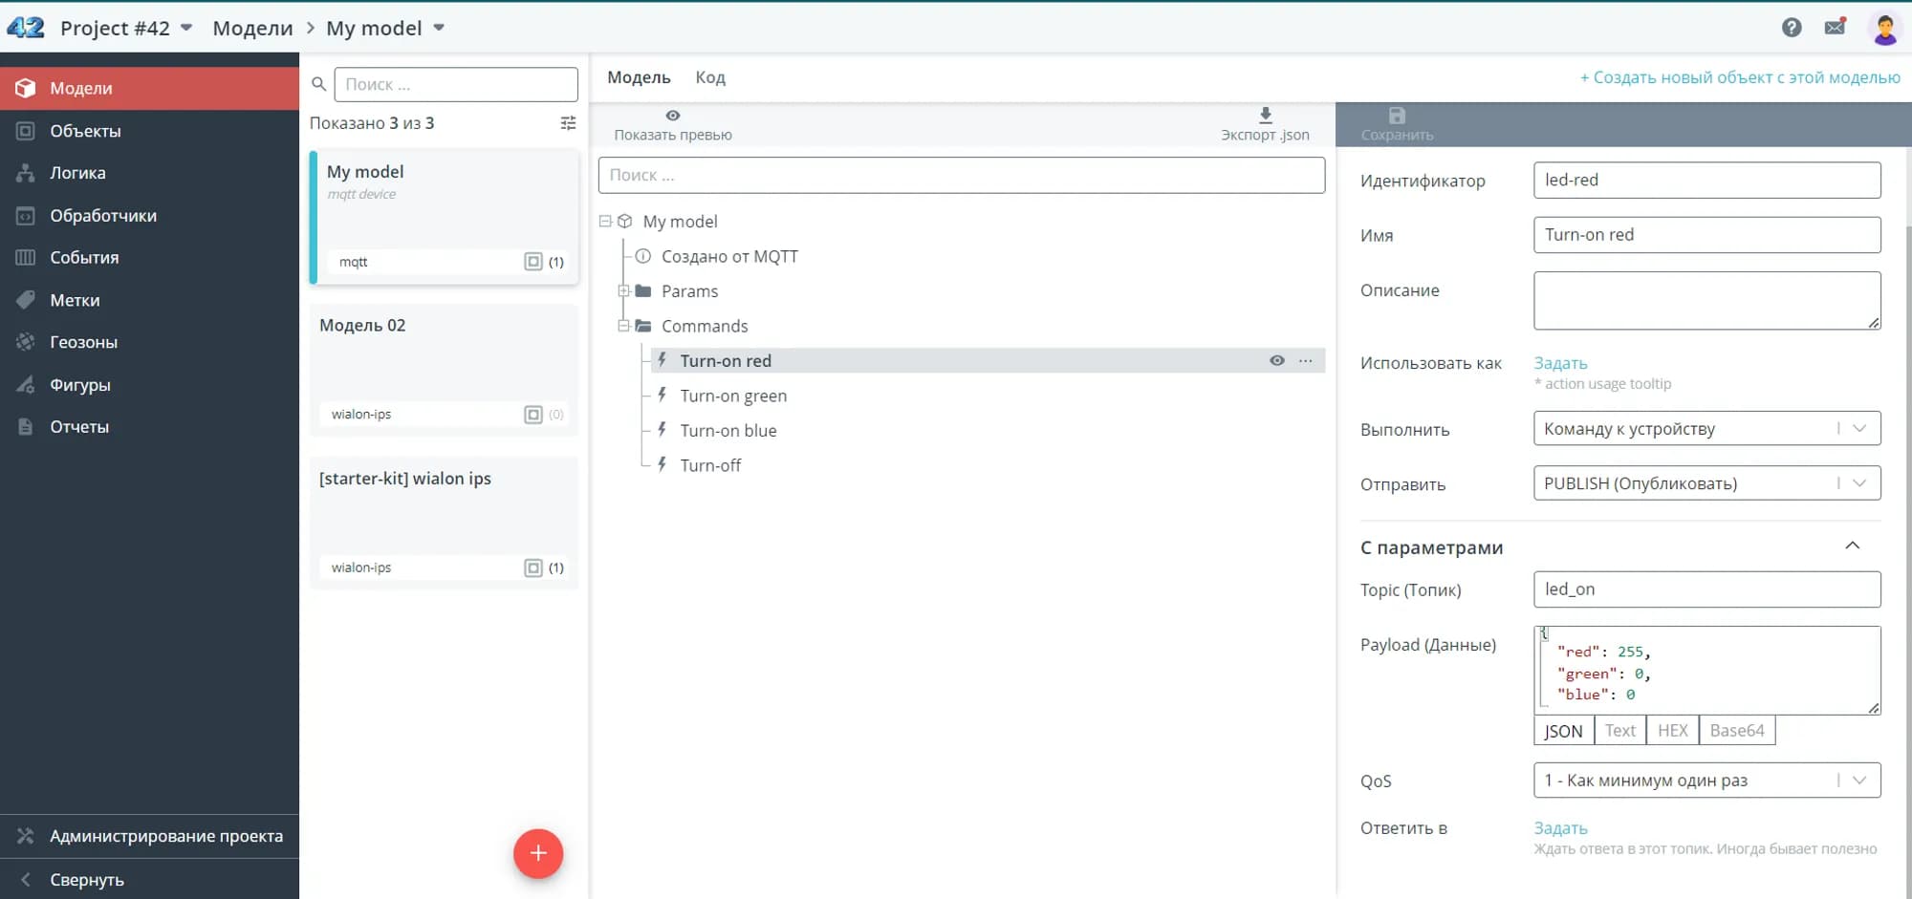This screenshot has width=1912, height=899.
Task: Show model preview with eye icon
Action: 673,116
